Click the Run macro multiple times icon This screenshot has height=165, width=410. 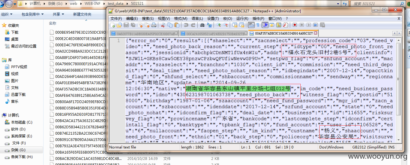click(315, 25)
